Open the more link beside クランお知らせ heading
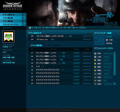This screenshot has height=112, width=120. click(x=90, y=33)
